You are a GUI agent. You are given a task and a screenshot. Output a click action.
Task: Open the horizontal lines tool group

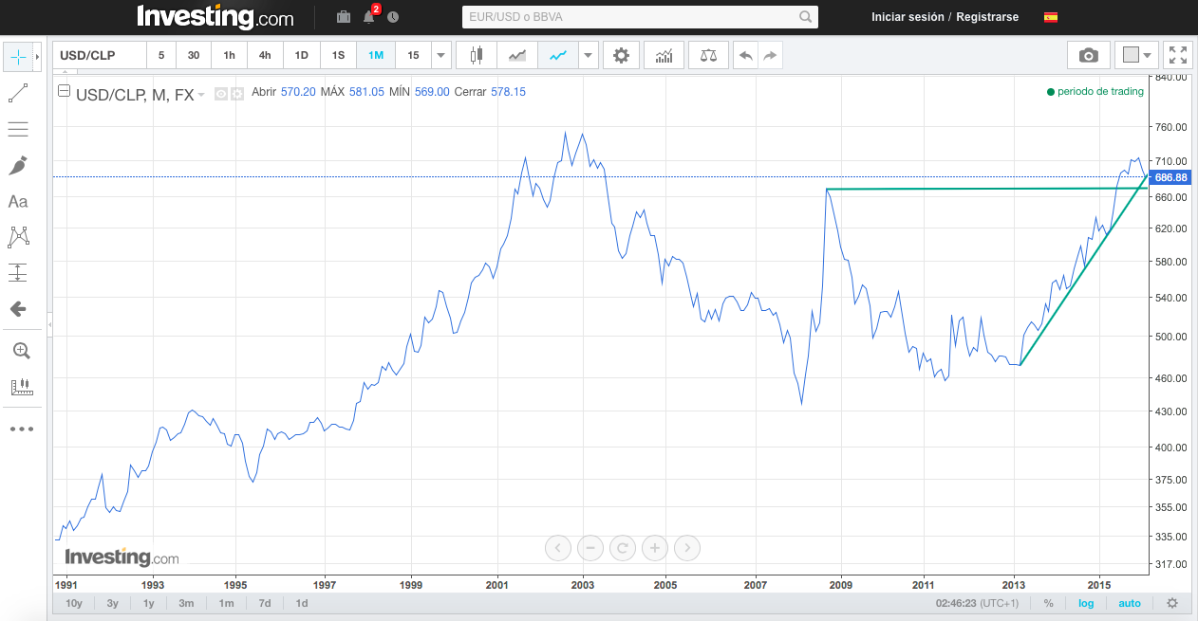(x=18, y=129)
